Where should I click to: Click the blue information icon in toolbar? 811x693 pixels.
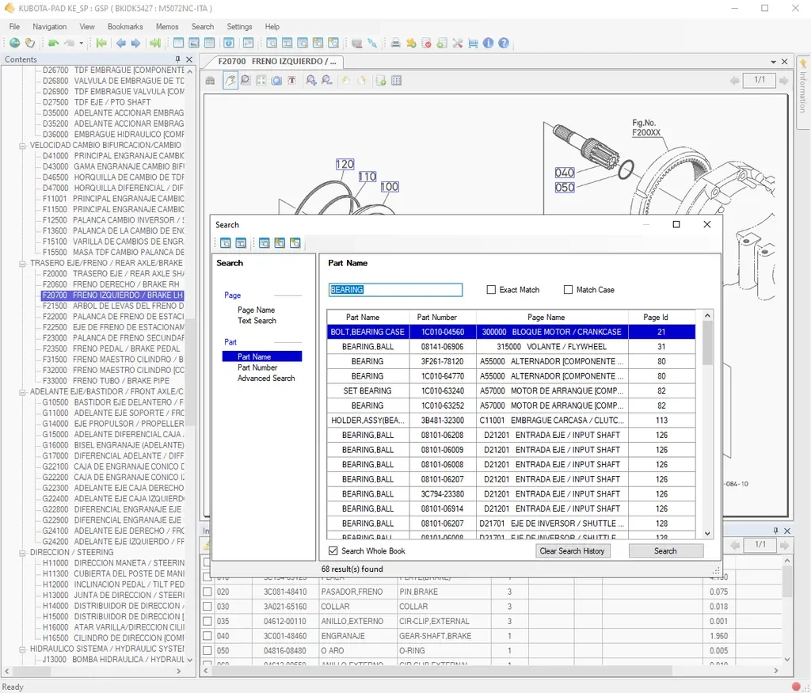(488, 44)
